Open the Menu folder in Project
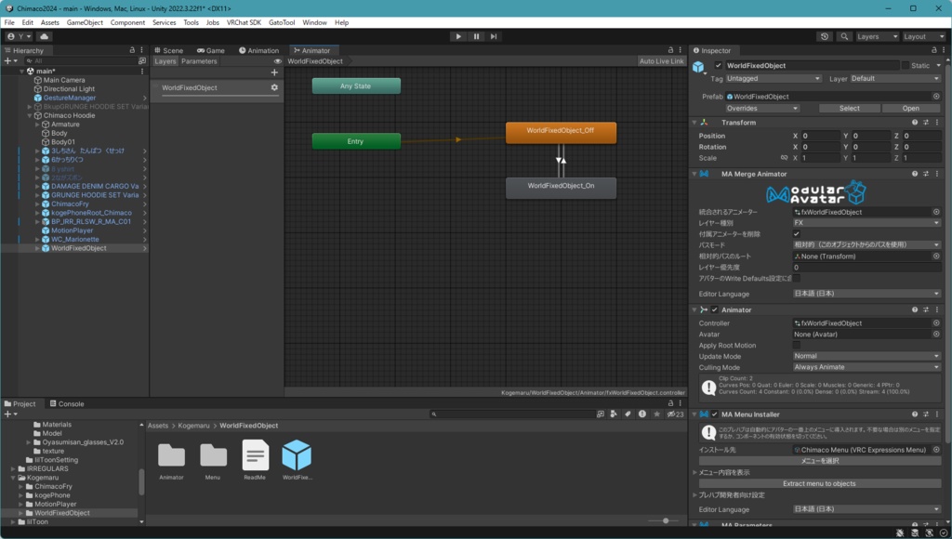952x539 pixels. 213,455
